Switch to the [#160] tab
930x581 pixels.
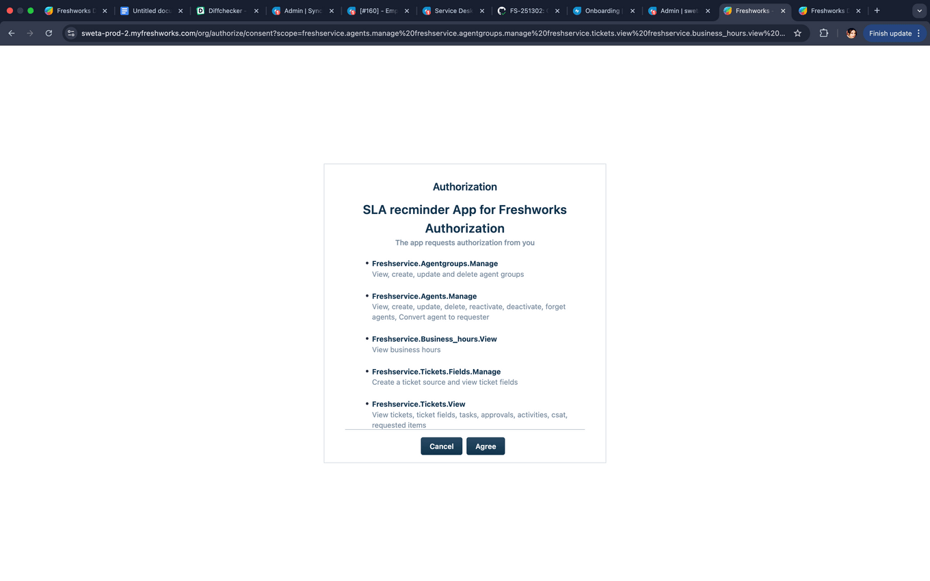pos(377,11)
